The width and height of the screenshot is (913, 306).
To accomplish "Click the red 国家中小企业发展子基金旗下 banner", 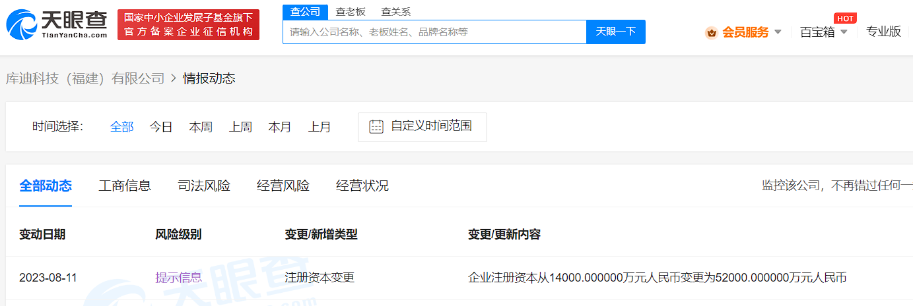I will tap(188, 24).
